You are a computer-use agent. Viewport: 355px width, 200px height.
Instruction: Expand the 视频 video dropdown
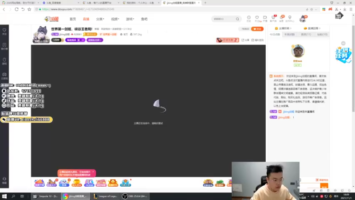tap(115, 19)
